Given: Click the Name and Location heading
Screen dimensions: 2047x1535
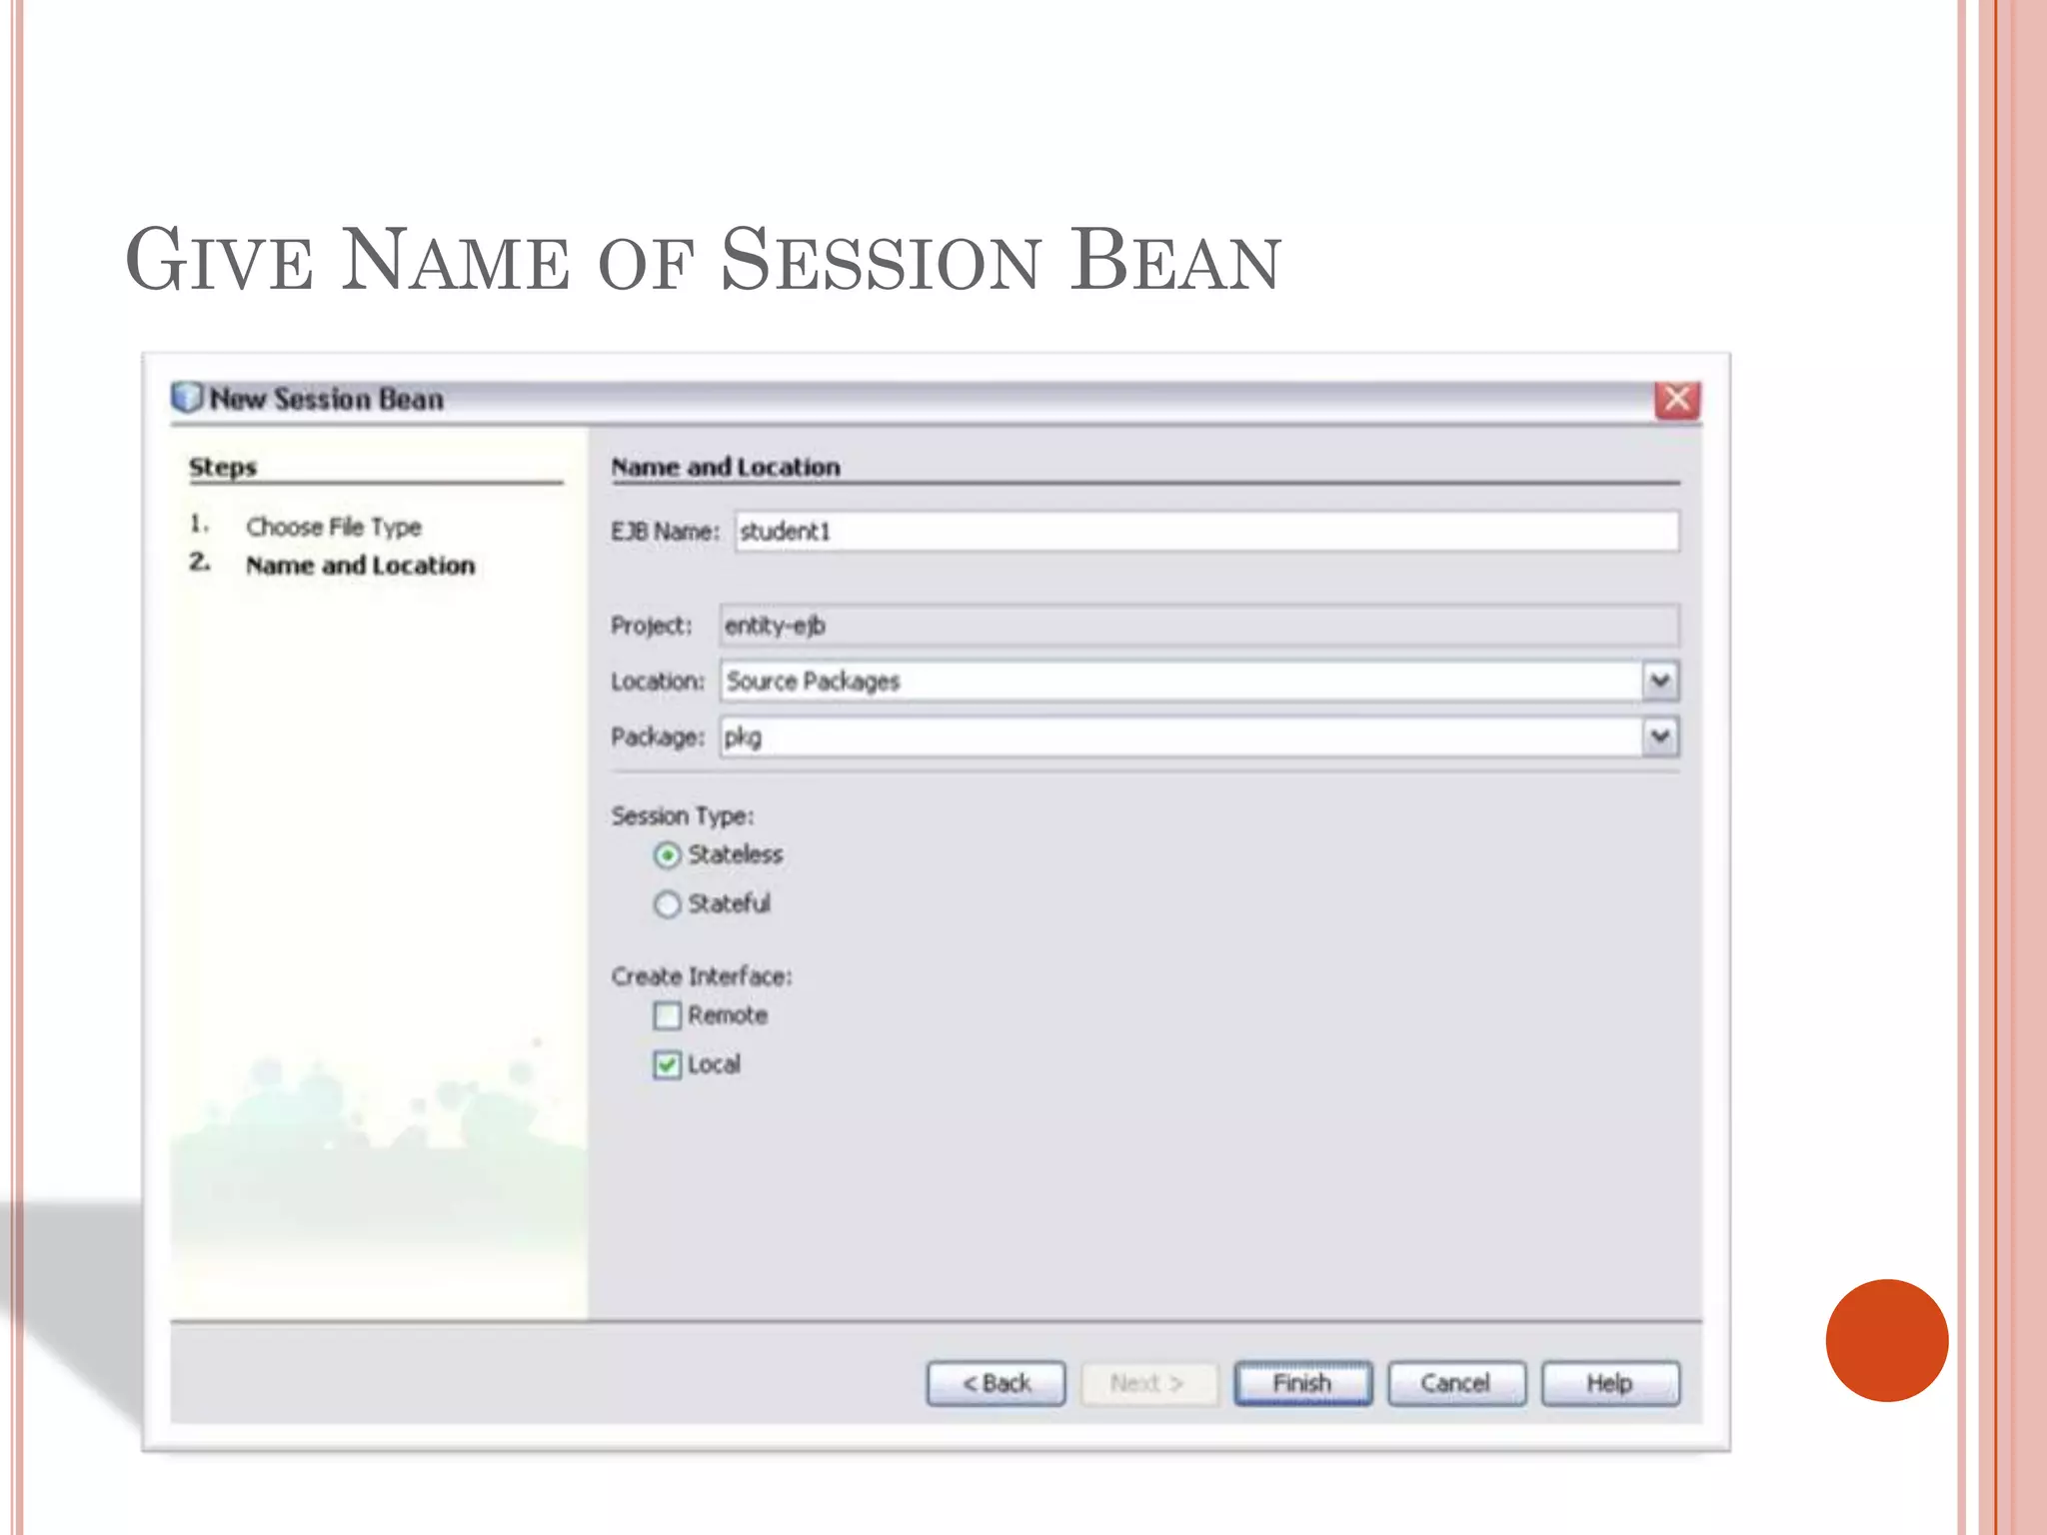Looking at the screenshot, I should point(726,467).
